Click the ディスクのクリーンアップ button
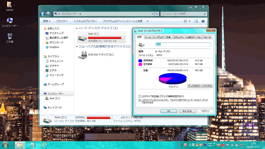265x149 pixels. click(200, 86)
